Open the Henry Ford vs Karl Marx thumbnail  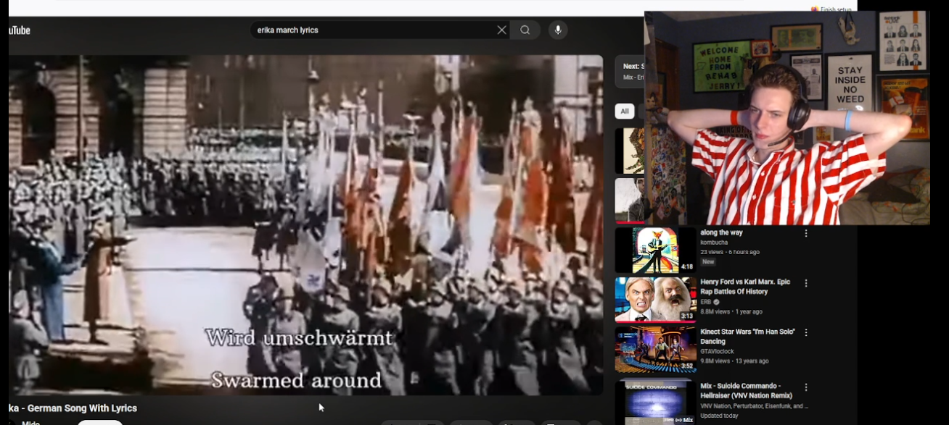coord(656,300)
